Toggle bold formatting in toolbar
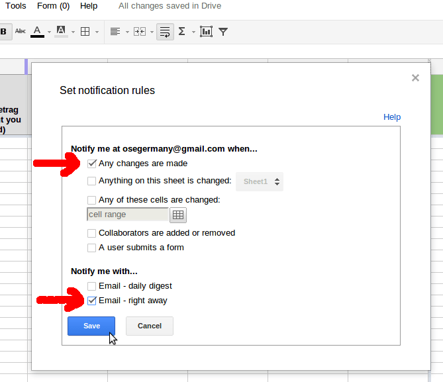Image resolution: width=443 pixels, height=382 pixels. 4,31
